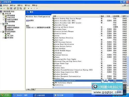Click the gear icon beside Smart Card

[x=53, y=40]
